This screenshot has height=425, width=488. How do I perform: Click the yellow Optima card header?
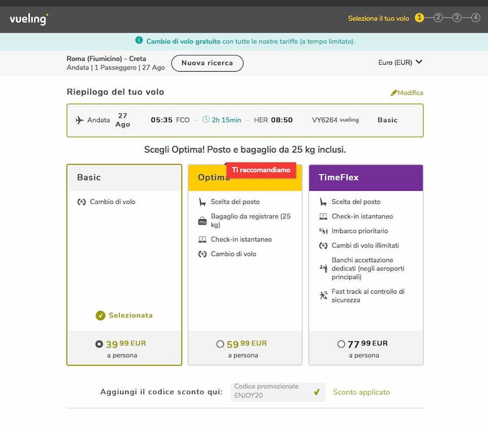click(206, 178)
